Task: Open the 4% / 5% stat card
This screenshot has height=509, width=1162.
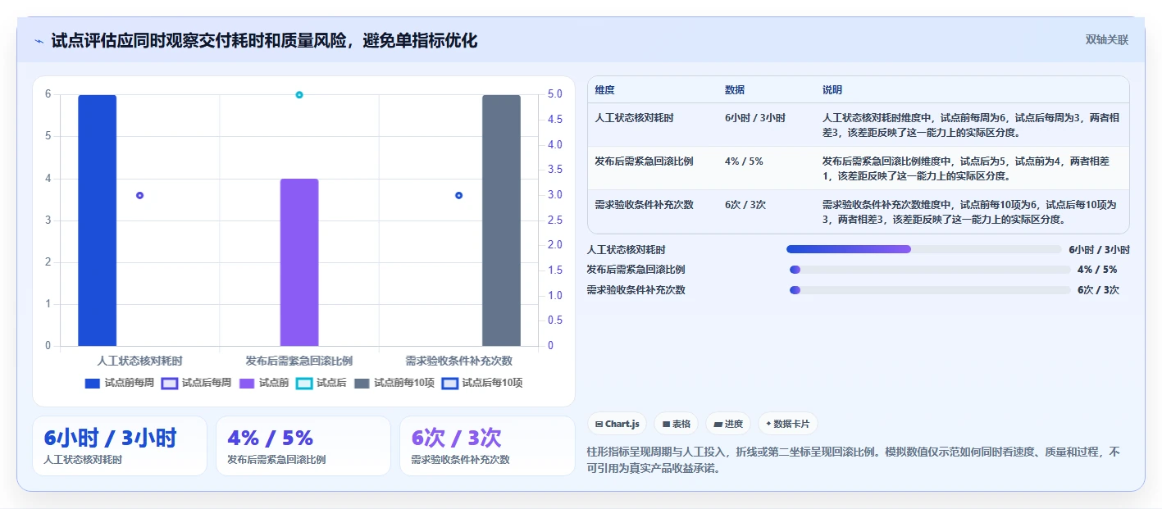Action: point(303,446)
